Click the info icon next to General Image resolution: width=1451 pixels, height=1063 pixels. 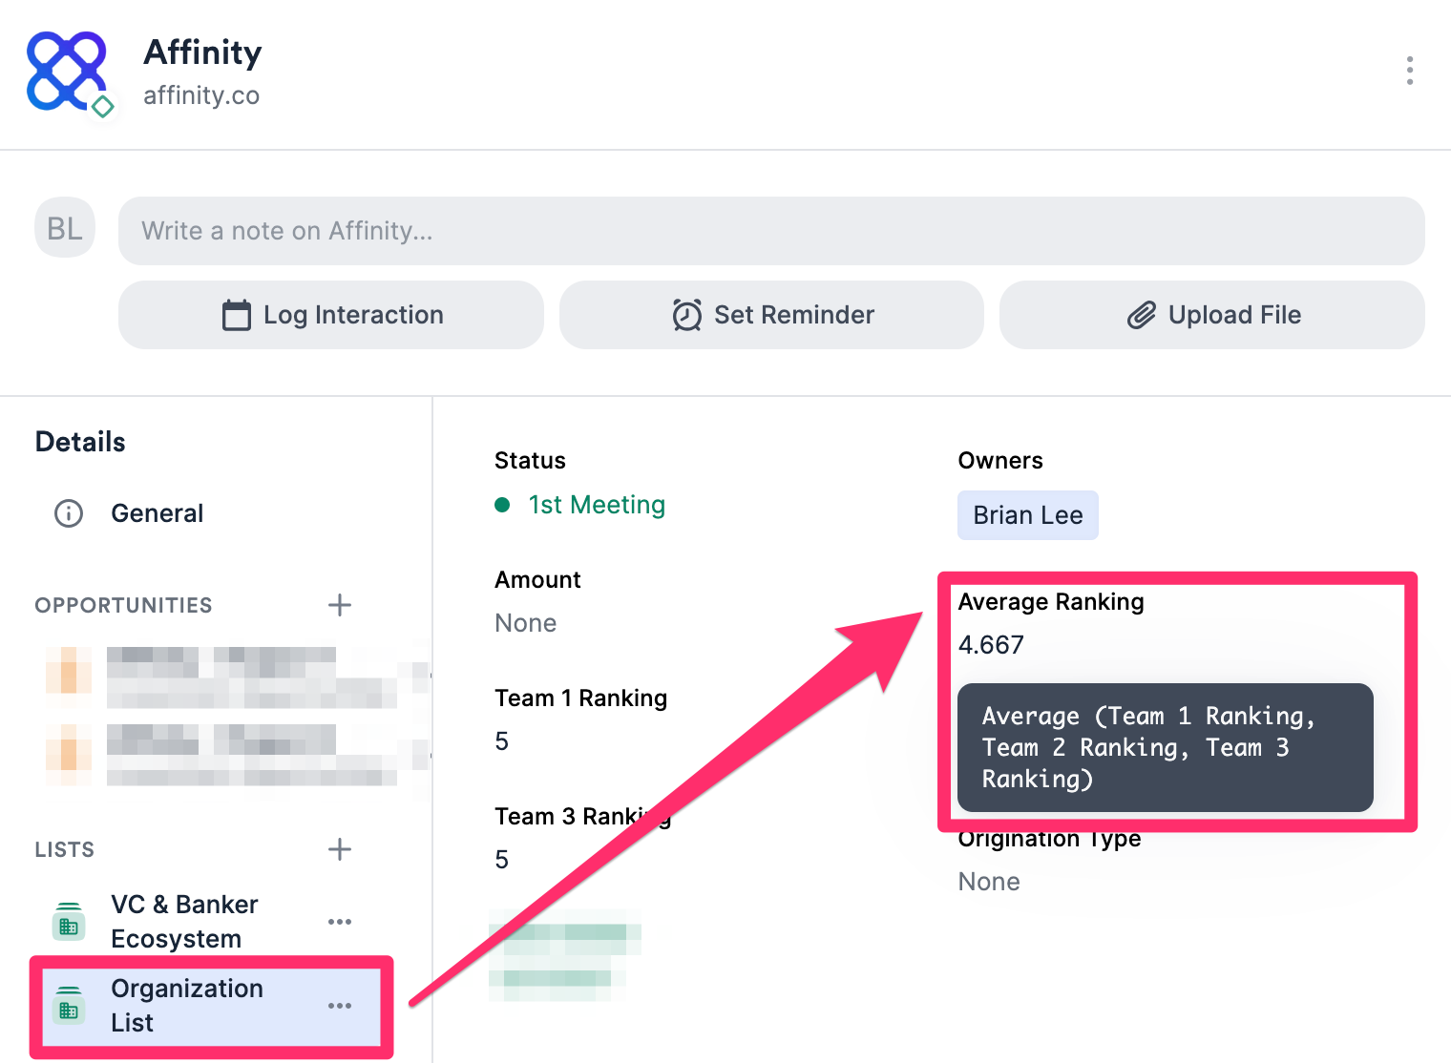coord(68,513)
